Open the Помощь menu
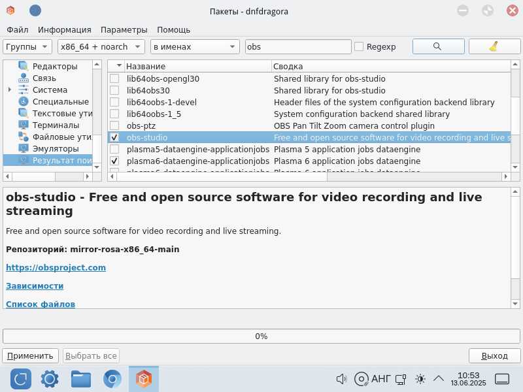The image size is (523, 392). tap(173, 29)
